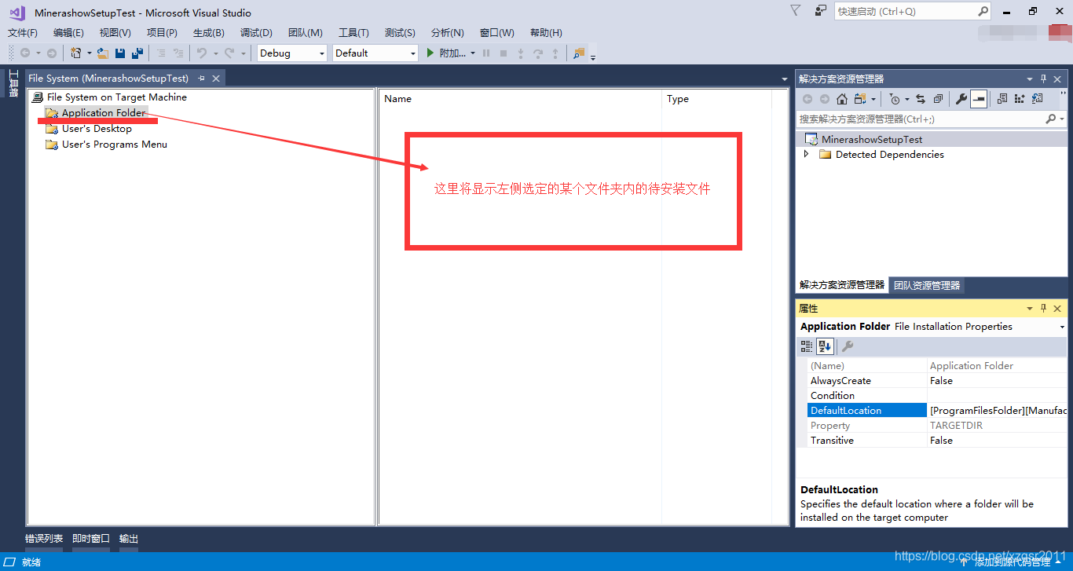Click the Home icon in Solution Explorer

point(842,99)
